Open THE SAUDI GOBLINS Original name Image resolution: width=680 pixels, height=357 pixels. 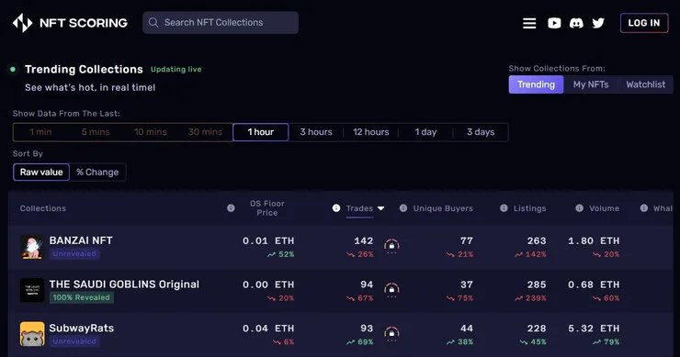(124, 284)
